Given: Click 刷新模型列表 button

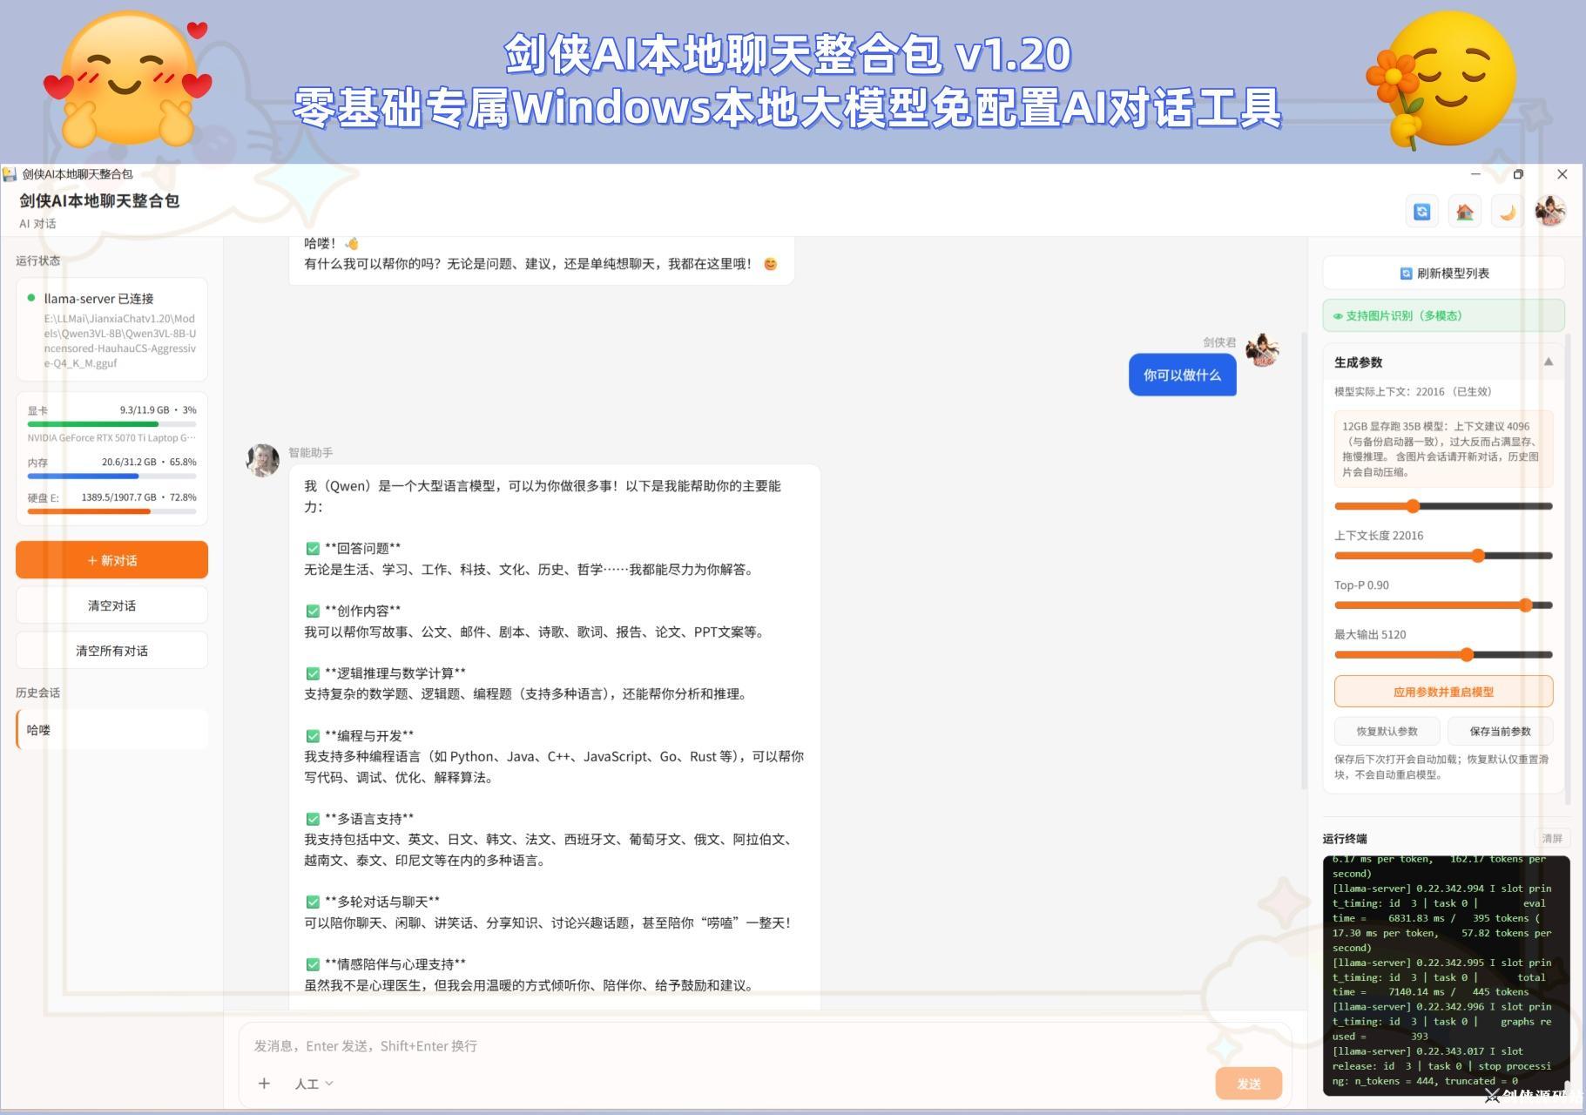Looking at the screenshot, I should pos(1443,273).
